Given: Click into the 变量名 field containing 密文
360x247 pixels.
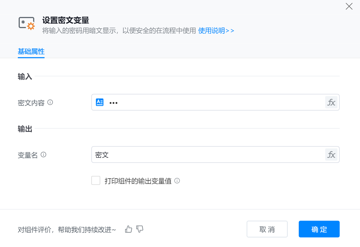Looking at the screenshot, I should tap(209, 155).
